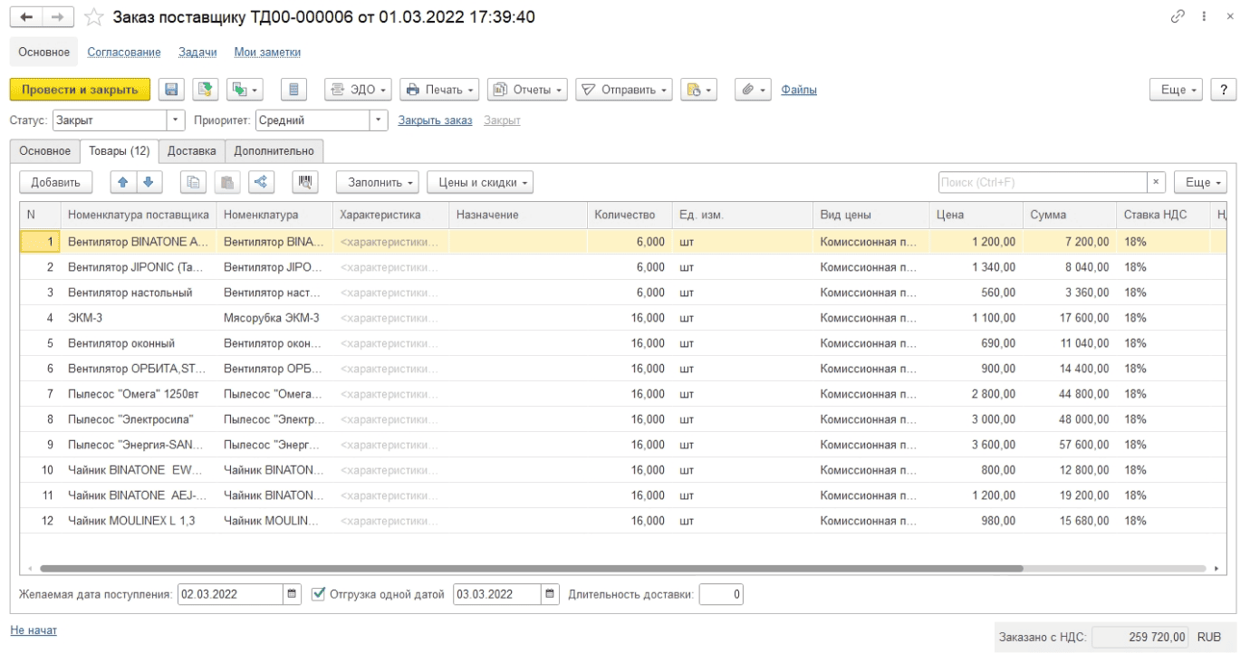Click the copy rows icon
The width and height of the screenshot is (1250, 663).
[192, 182]
